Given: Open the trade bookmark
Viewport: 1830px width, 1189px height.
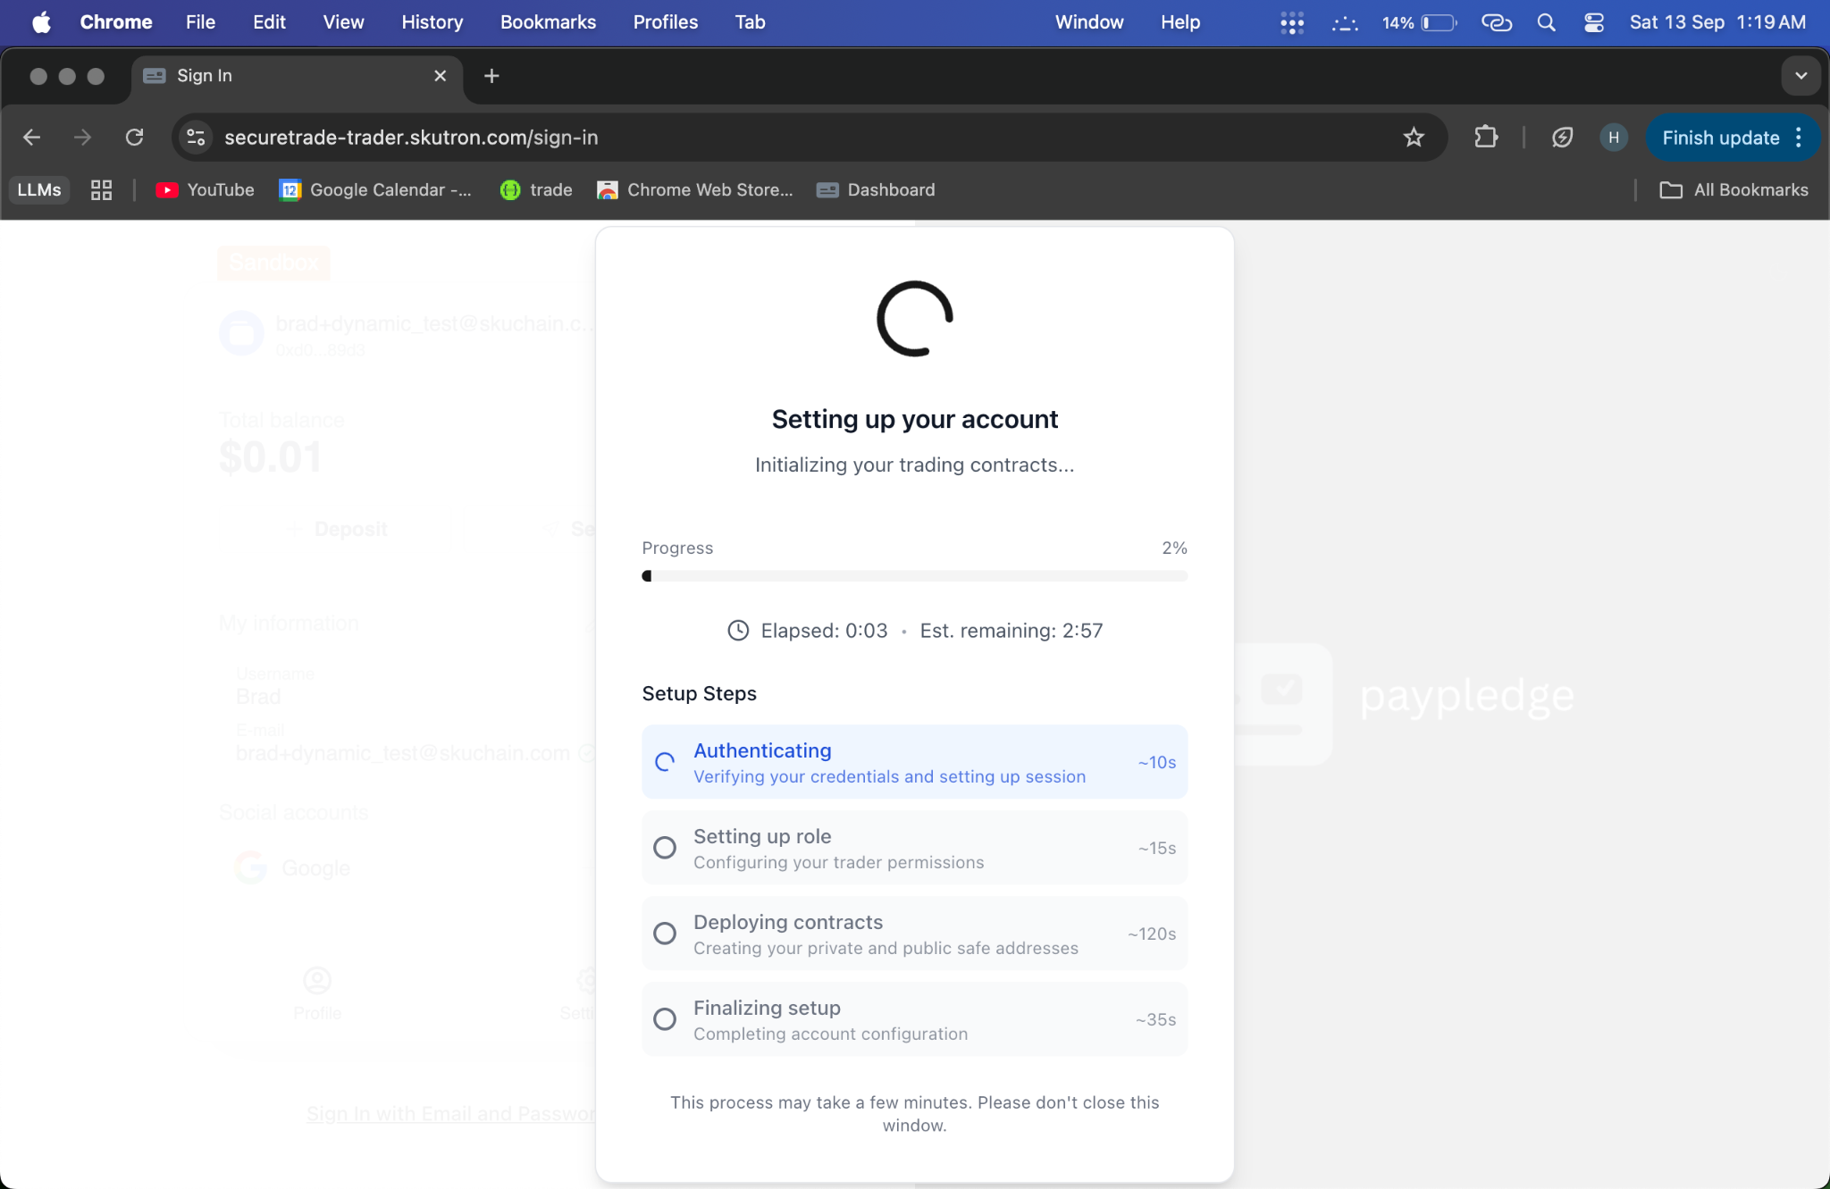Looking at the screenshot, I should coord(536,190).
